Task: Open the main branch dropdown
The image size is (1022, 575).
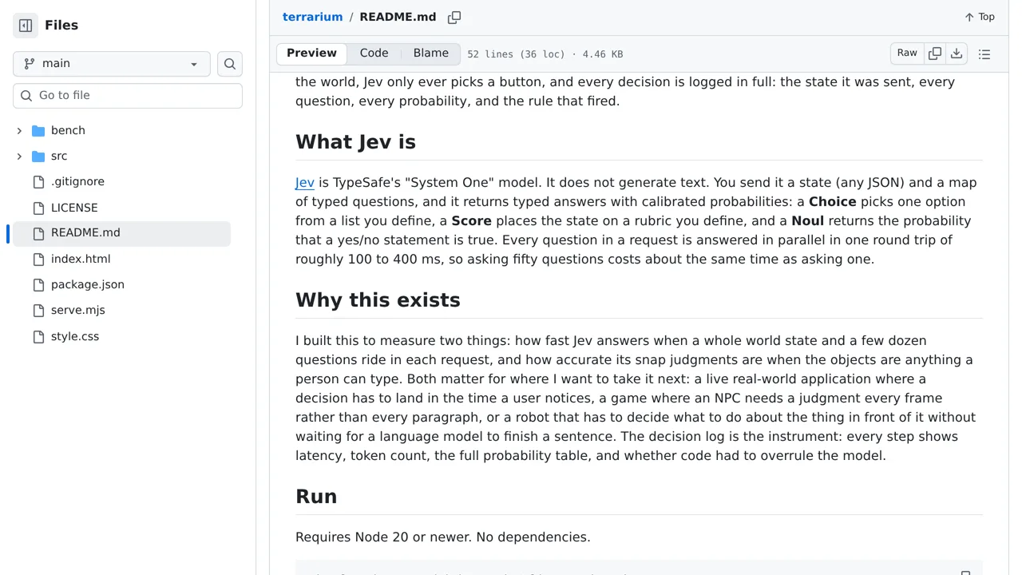Action: (x=112, y=64)
